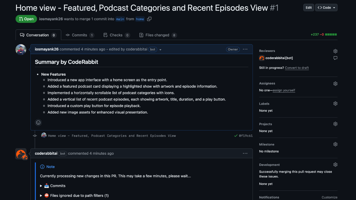Click iosmayank26 username in comment header

coord(47,49)
